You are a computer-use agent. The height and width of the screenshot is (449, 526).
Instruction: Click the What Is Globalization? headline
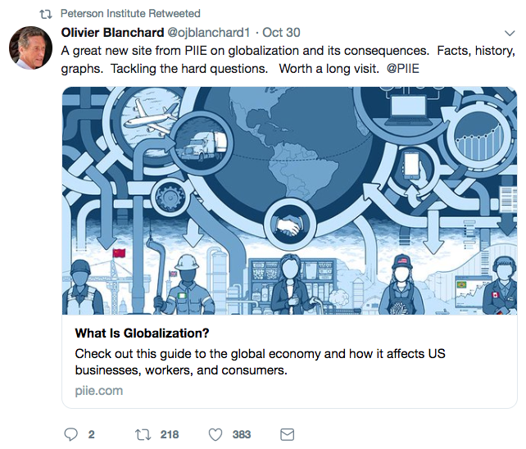tap(142, 333)
